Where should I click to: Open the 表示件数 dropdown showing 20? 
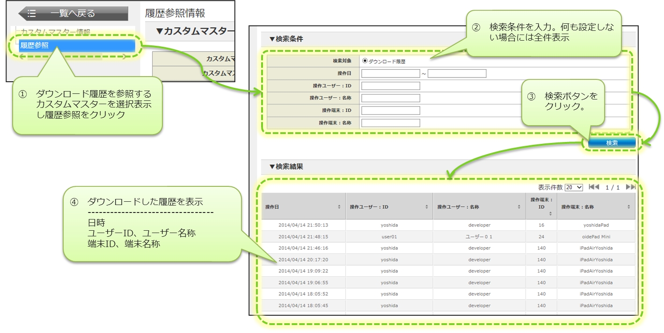point(573,187)
